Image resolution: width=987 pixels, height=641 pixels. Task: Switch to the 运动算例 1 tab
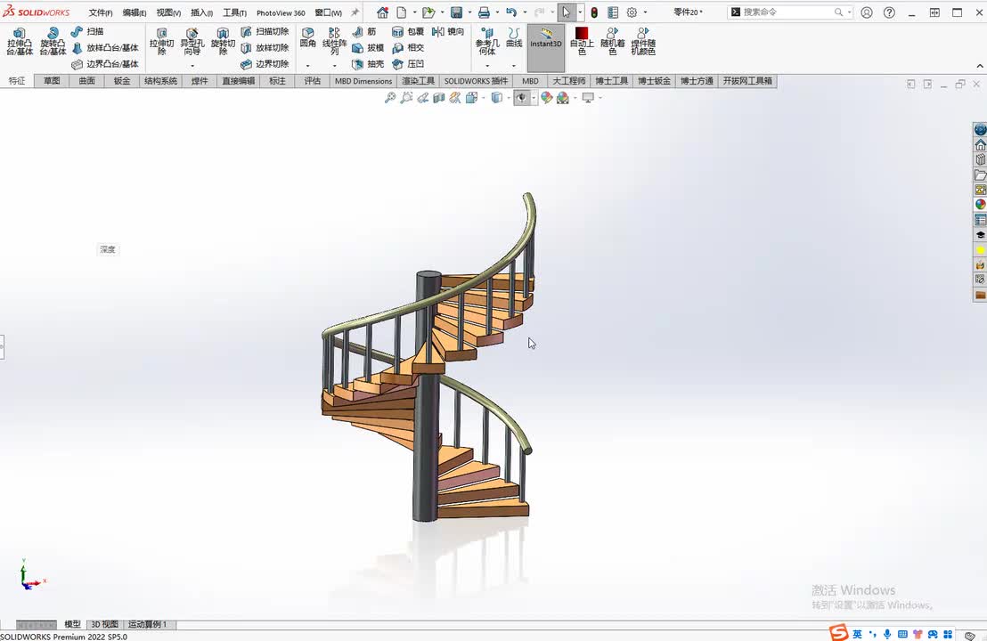(147, 625)
